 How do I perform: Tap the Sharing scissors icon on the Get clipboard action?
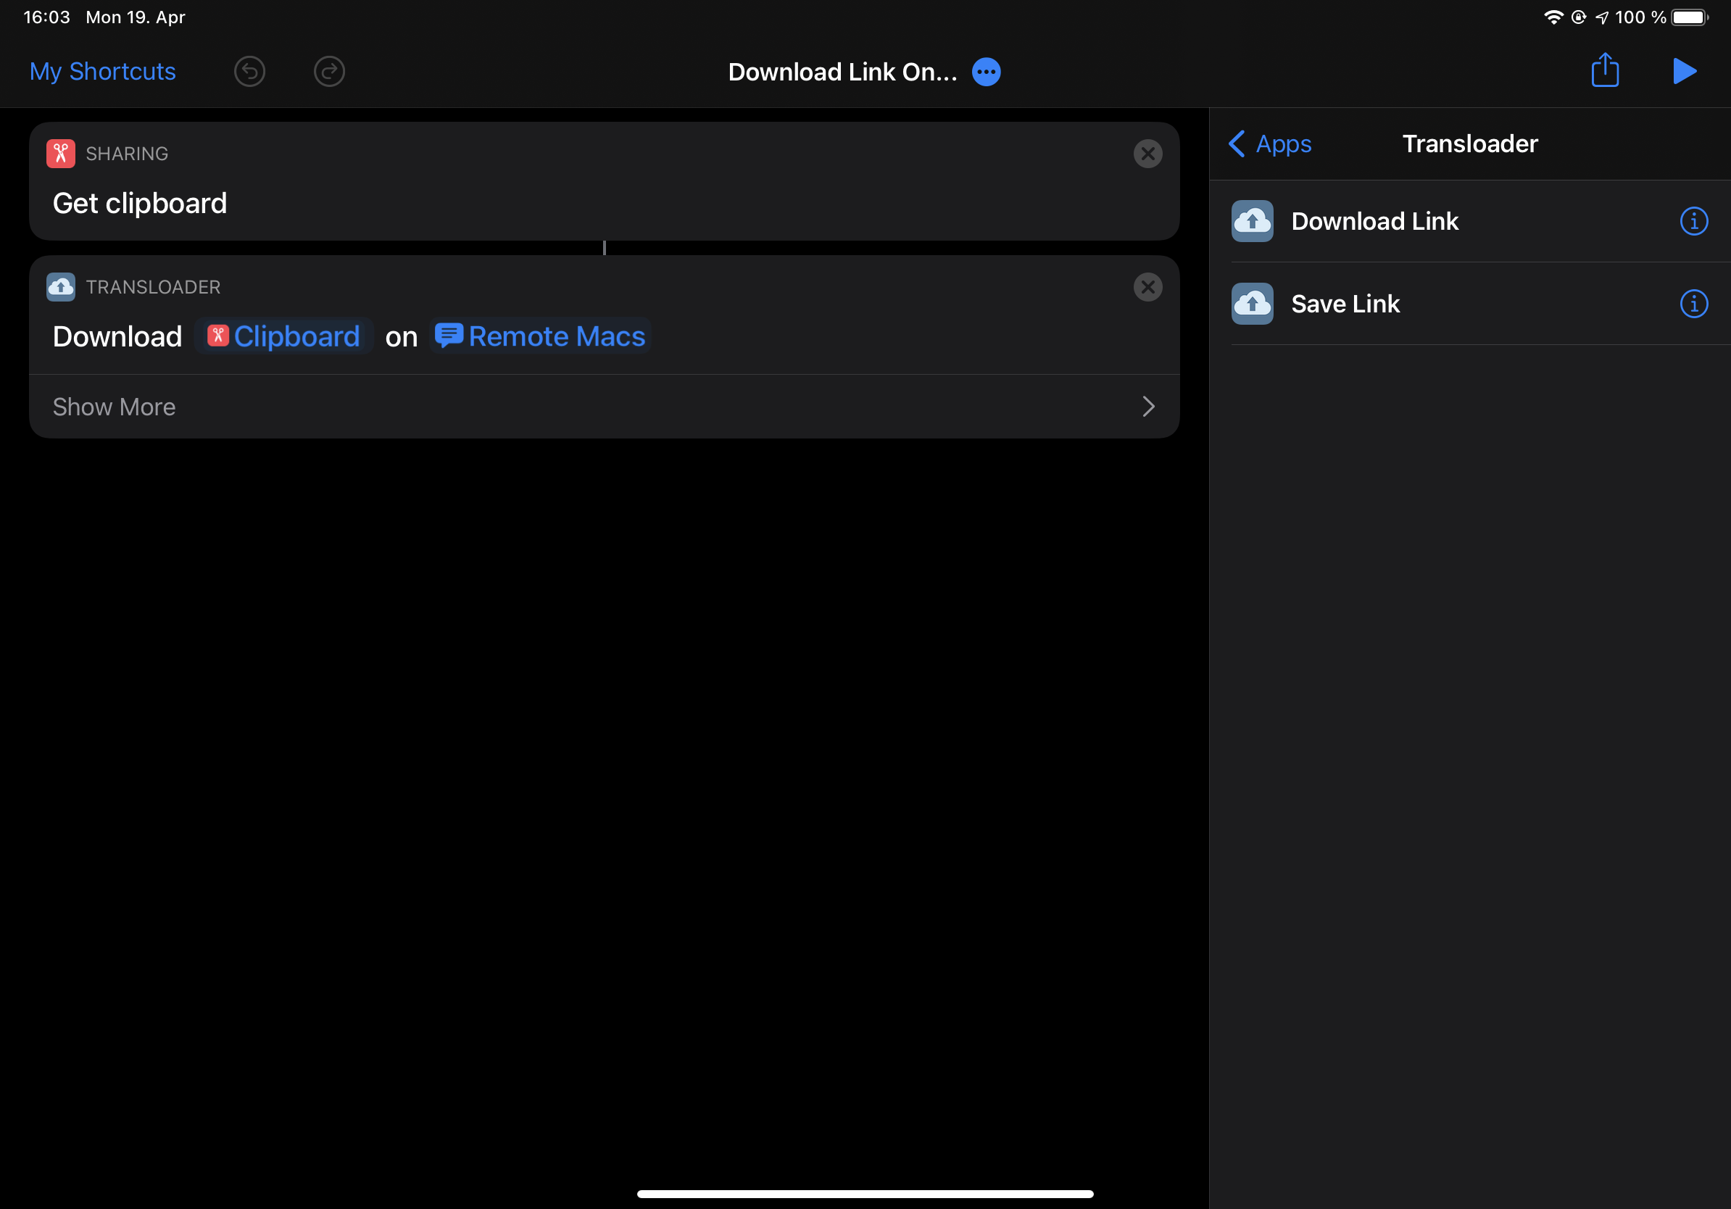coord(60,153)
